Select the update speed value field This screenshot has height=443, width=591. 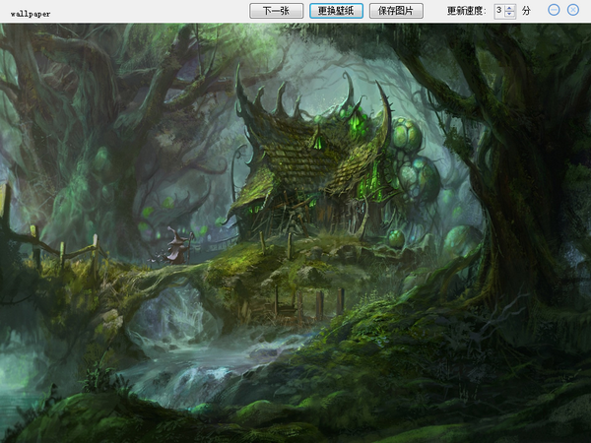point(499,11)
